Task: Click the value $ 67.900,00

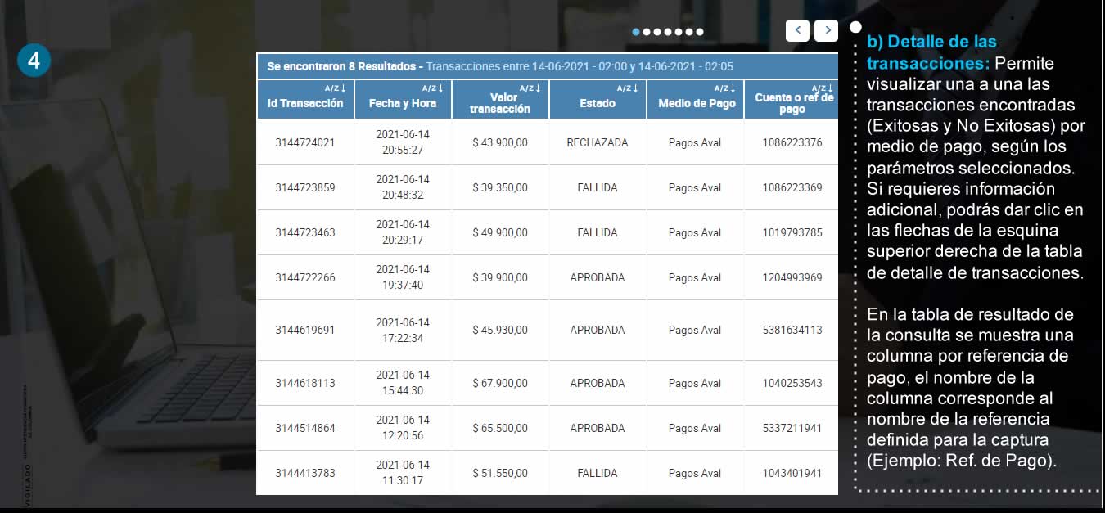Action: pyautogui.click(x=500, y=383)
